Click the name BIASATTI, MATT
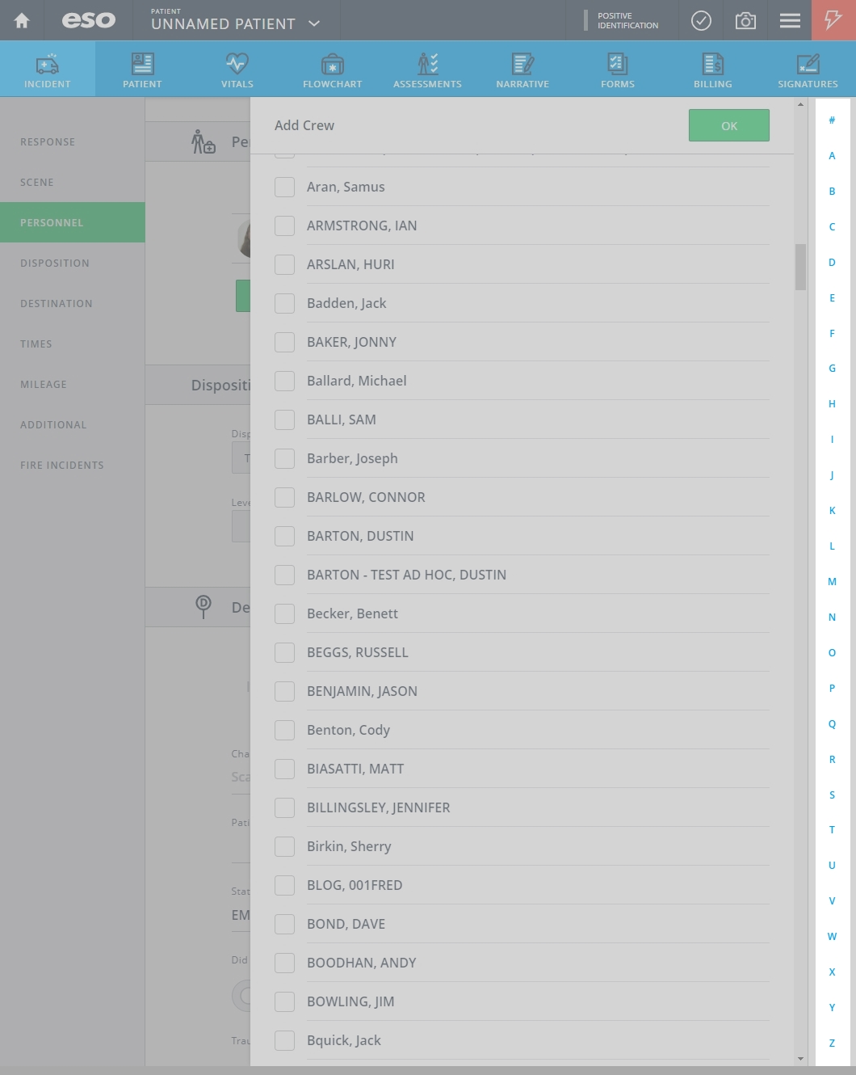The height and width of the screenshot is (1075, 856). pyautogui.click(x=355, y=769)
